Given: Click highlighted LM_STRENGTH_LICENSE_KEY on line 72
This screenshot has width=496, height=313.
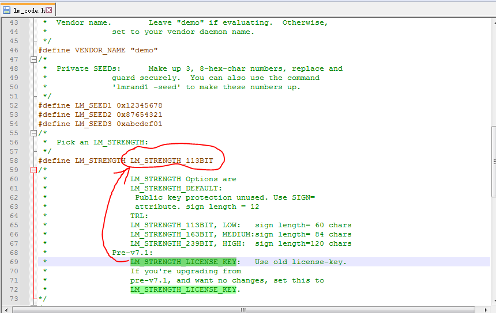Looking at the screenshot, I should [x=183, y=289].
